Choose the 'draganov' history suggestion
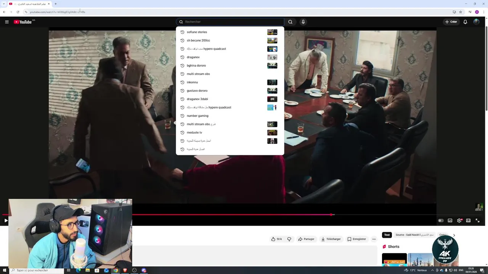The image size is (488, 274). pos(230,57)
